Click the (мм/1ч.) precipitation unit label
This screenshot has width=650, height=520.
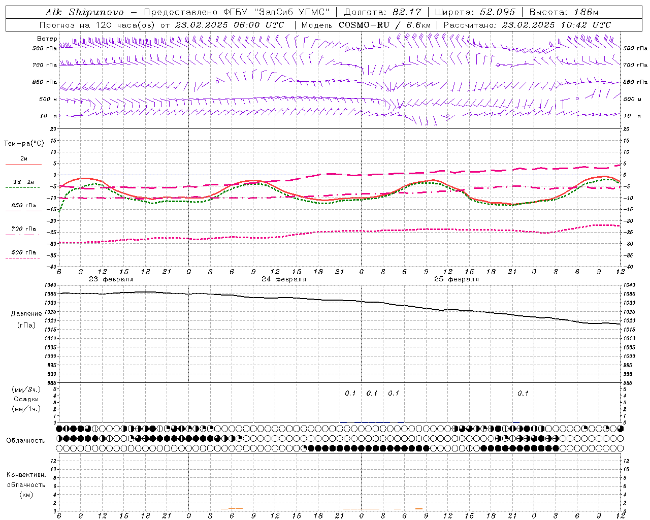[x=26, y=409]
